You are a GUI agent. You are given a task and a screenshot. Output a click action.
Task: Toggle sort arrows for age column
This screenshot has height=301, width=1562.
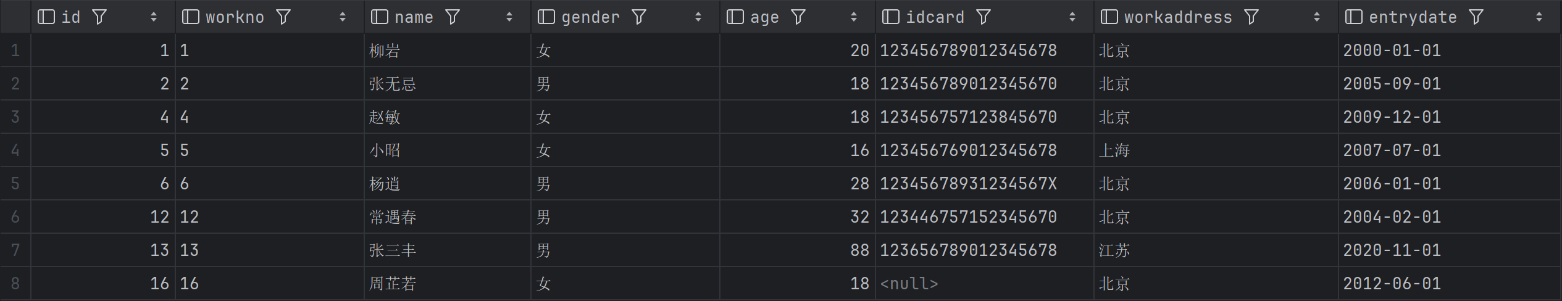tap(854, 17)
